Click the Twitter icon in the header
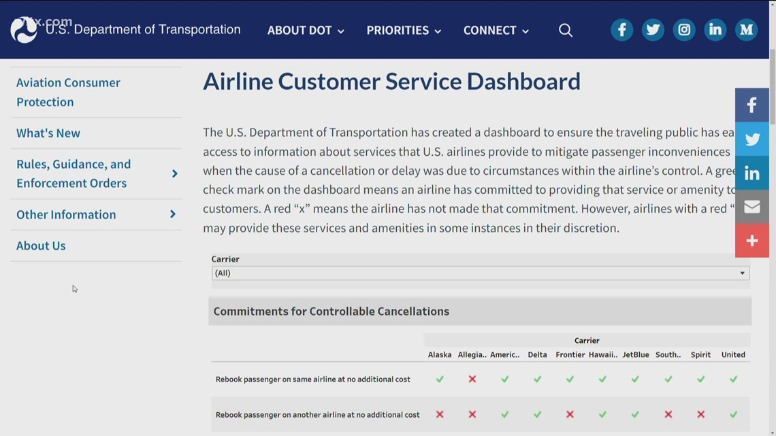The width and height of the screenshot is (776, 436). point(653,29)
